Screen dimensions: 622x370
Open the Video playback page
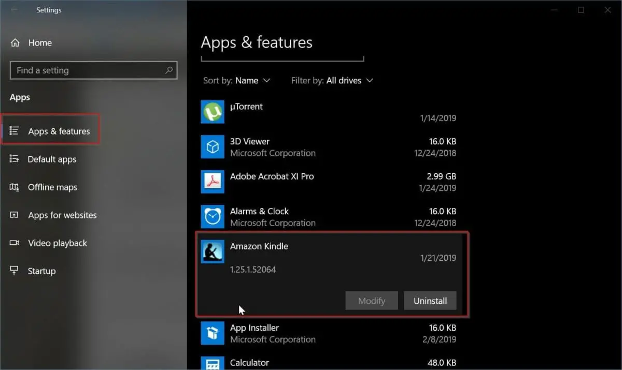point(58,243)
